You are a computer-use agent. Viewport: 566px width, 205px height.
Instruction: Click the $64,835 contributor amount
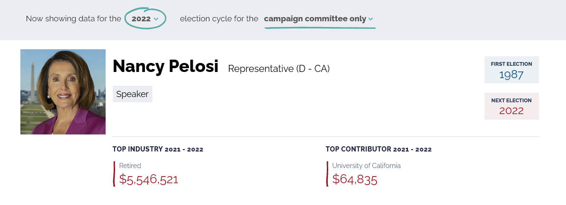tap(355, 179)
